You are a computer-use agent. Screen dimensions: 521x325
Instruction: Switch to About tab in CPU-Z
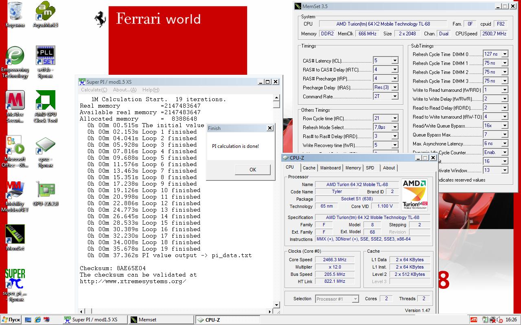[x=389, y=168]
